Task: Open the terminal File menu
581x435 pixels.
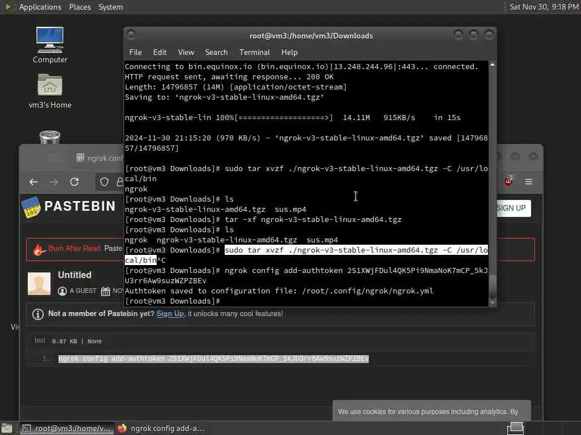Action: pyautogui.click(x=135, y=52)
